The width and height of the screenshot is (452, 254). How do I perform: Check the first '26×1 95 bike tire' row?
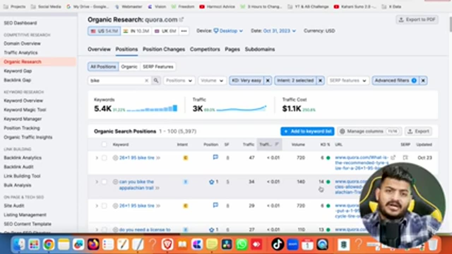[104, 158]
